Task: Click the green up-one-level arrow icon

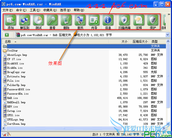Action: tap(7, 35)
